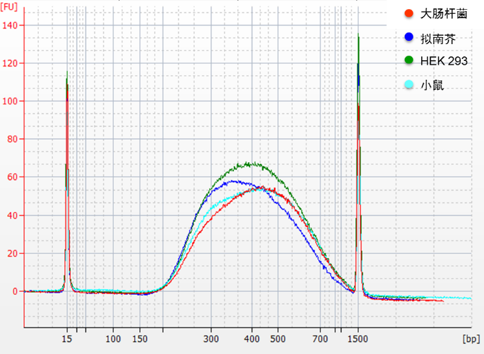
Task: Click the top of the green HEK 293 curve hump
Action: [x=253, y=163]
